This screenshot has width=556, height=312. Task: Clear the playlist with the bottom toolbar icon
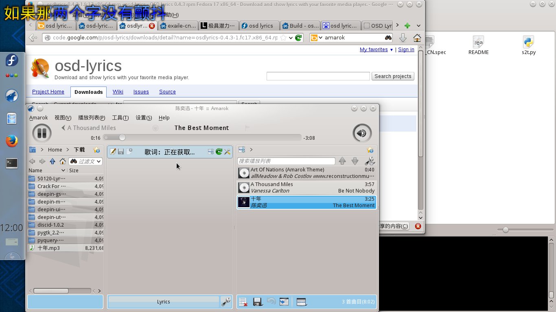(x=243, y=302)
